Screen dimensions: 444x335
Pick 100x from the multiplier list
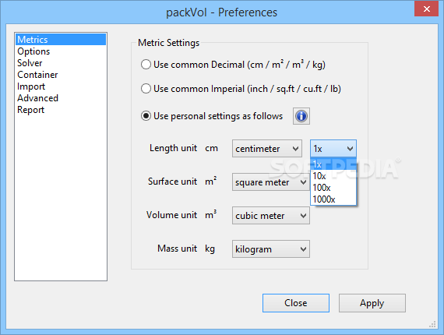333,188
